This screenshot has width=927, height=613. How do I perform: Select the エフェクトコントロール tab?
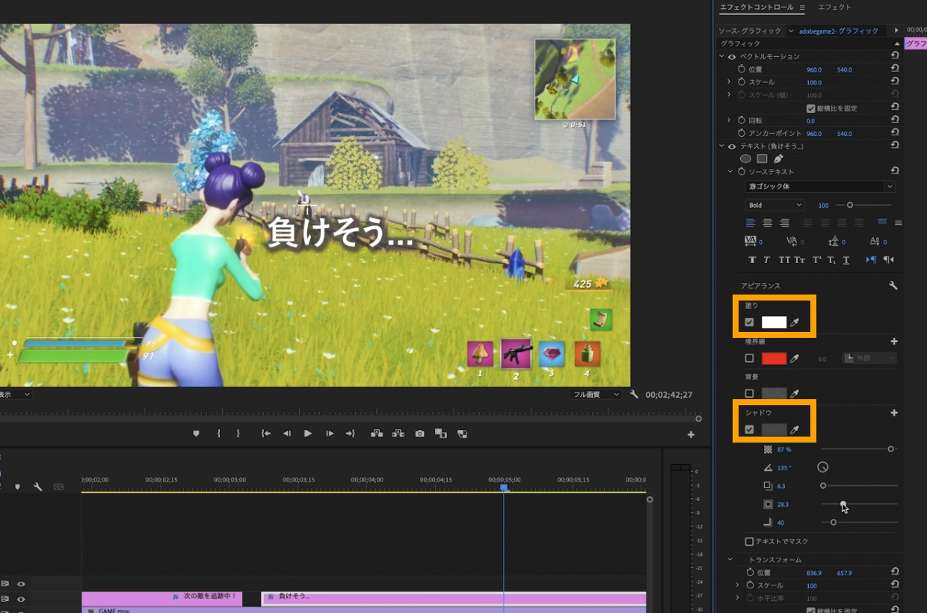pos(757,7)
